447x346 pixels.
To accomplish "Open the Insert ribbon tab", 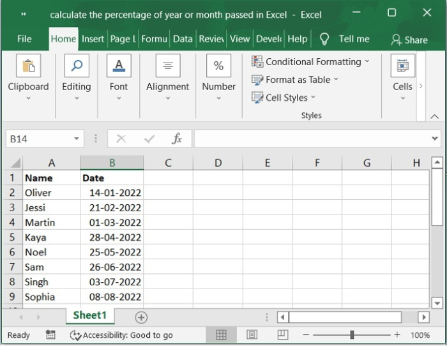I will [x=93, y=39].
